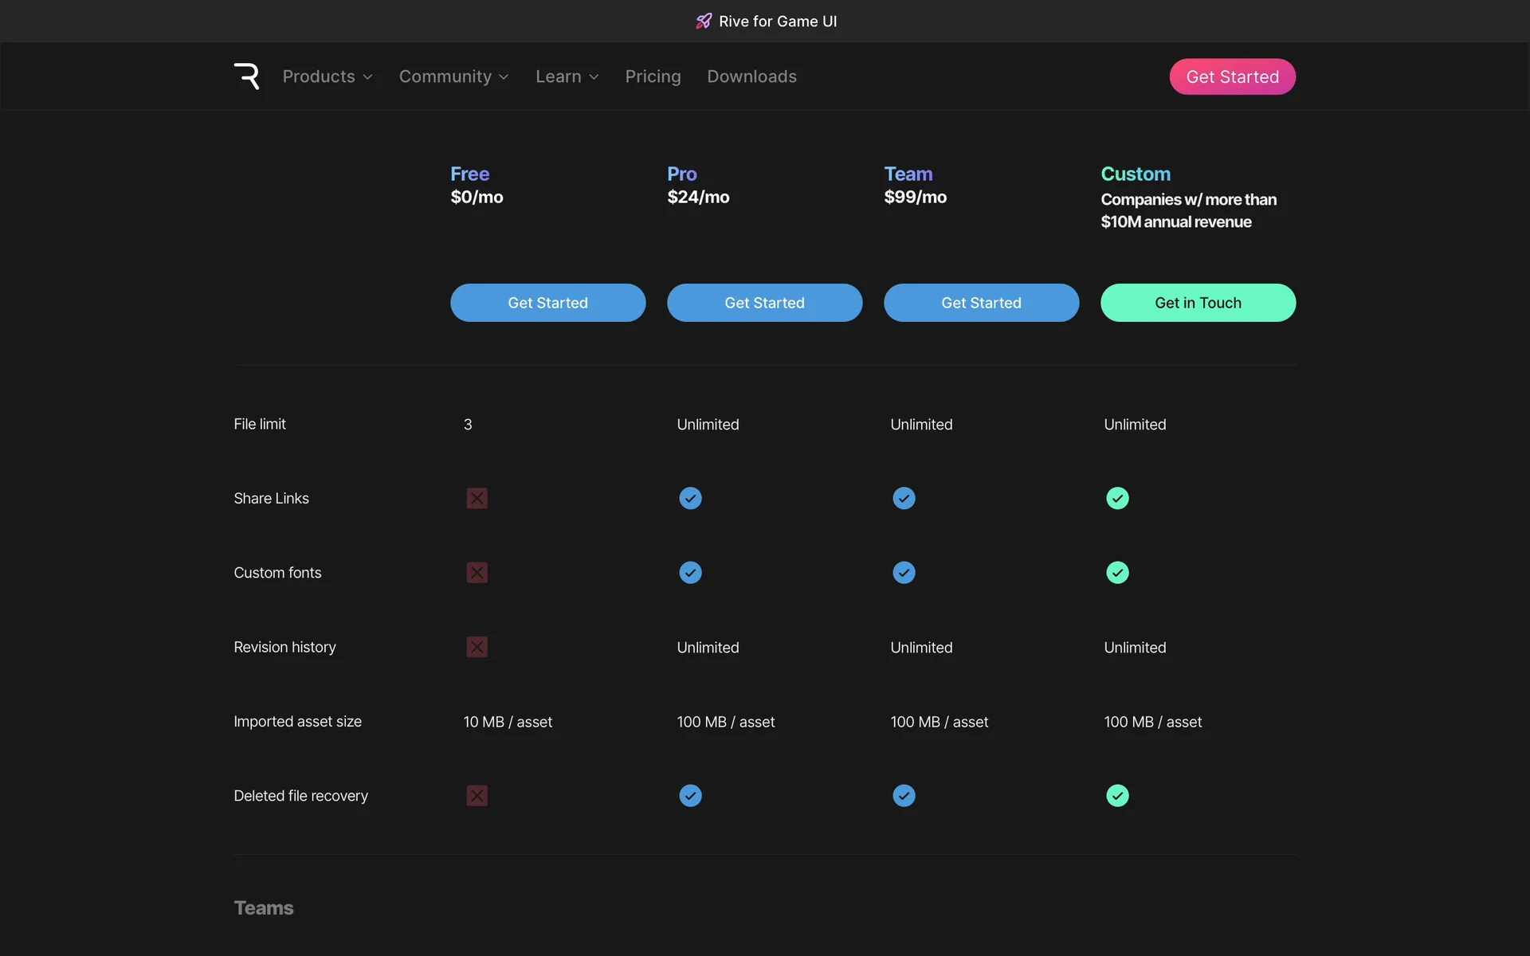Screen dimensions: 1530x956
Task: Click Get Started under Pro plan
Action: pyautogui.click(x=764, y=303)
